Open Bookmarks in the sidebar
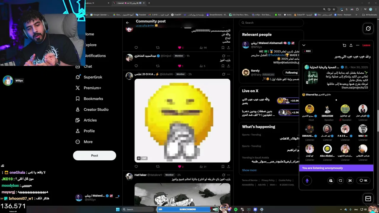 (89, 99)
